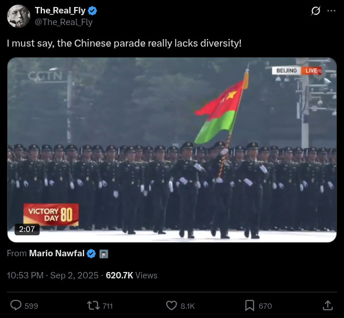The image size is (344, 318).
Task: Like the post with the heart icon
Action: (171, 306)
